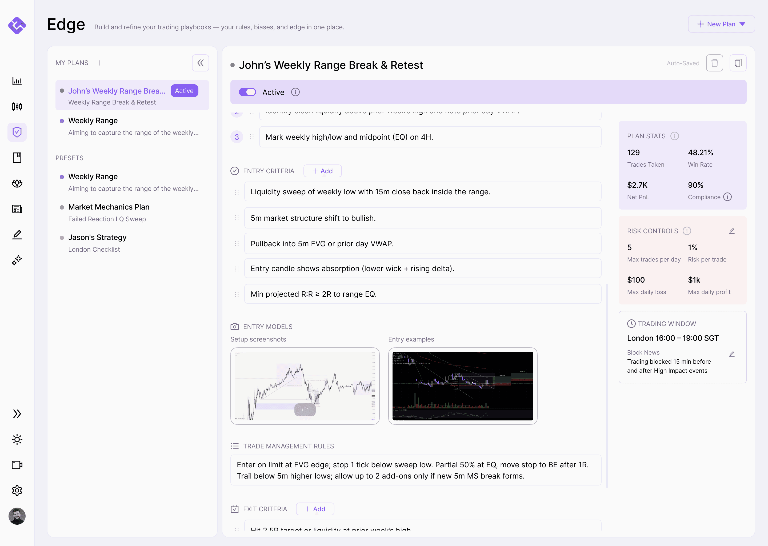Click the edit pencil in Risk Controls
The height and width of the screenshot is (546, 768).
point(731,231)
